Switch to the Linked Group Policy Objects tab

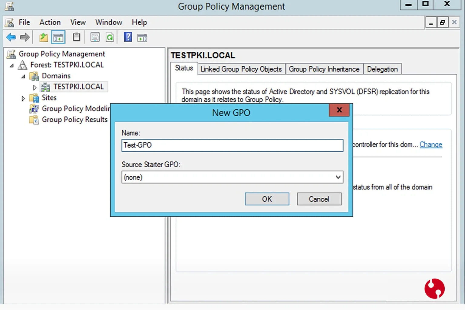coord(241,69)
